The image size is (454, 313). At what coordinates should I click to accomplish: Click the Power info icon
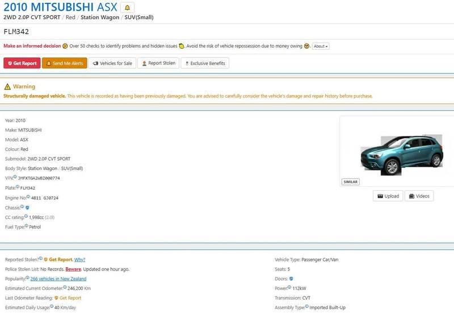[290, 288]
